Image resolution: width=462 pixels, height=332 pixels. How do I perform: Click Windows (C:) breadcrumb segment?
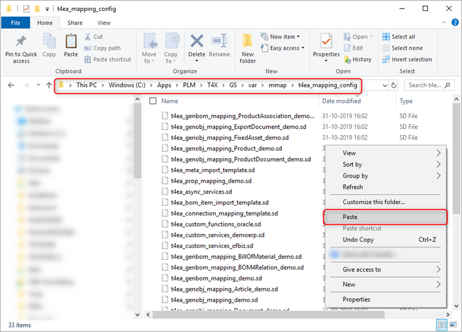coord(127,85)
